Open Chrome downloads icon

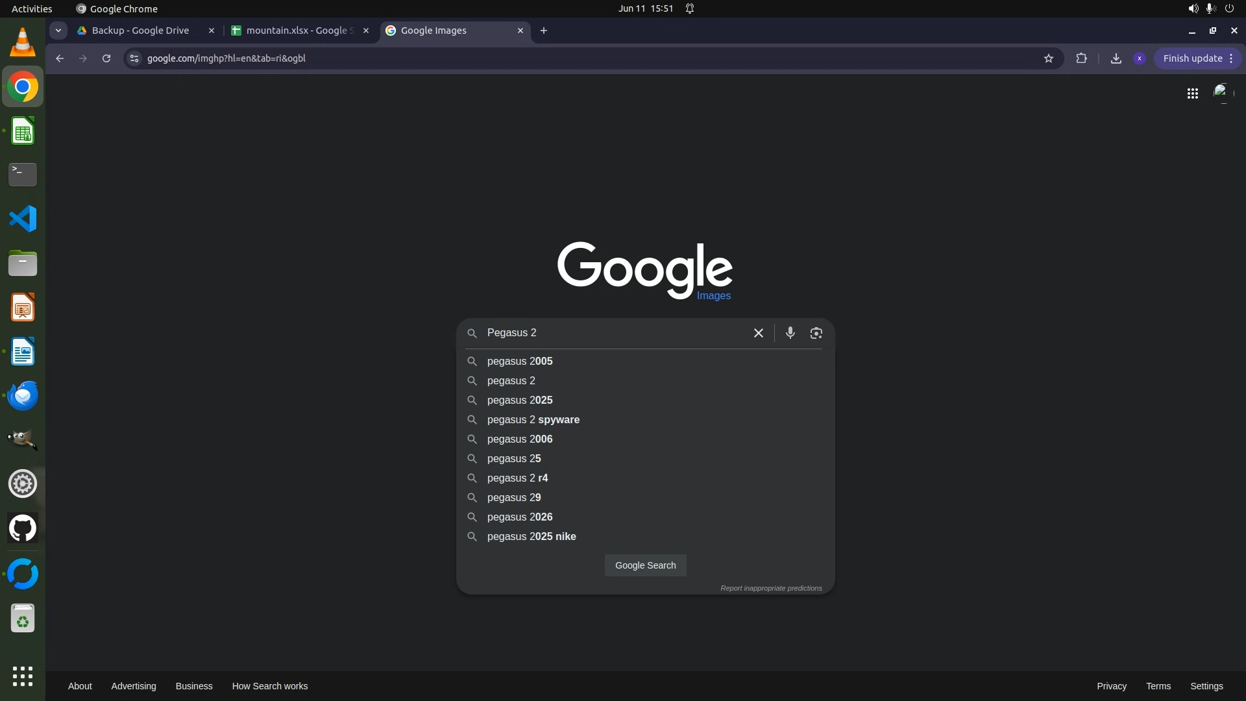click(x=1116, y=58)
